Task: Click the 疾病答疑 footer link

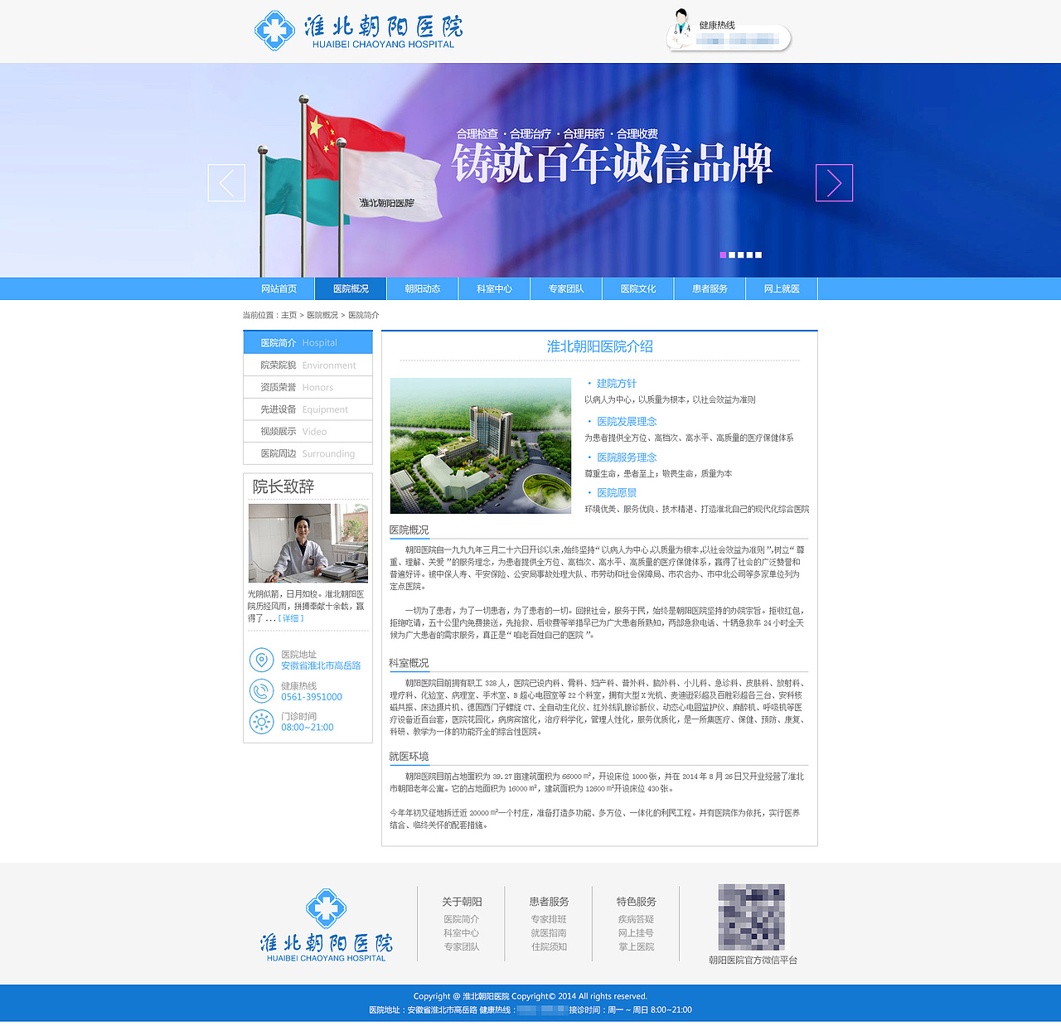Action: [x=635, y=918]
